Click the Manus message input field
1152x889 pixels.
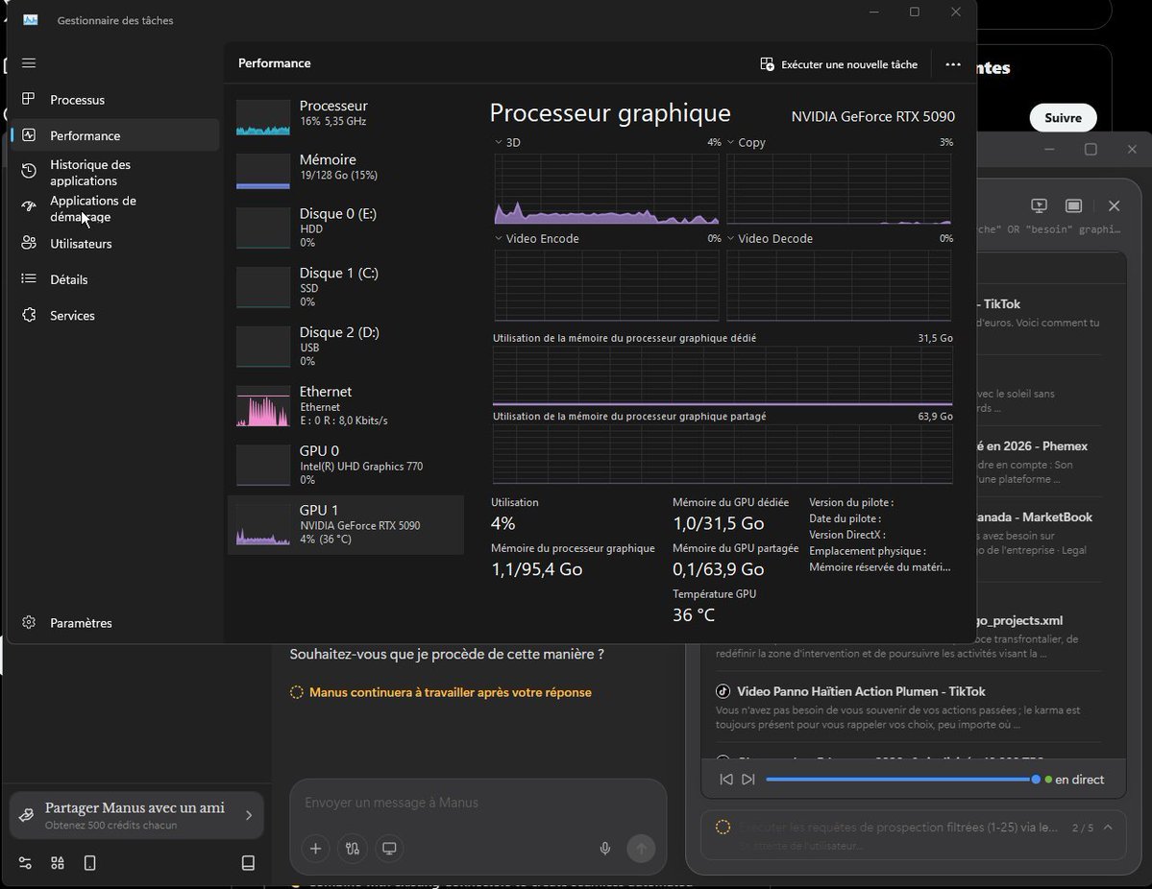coord(478,804)
